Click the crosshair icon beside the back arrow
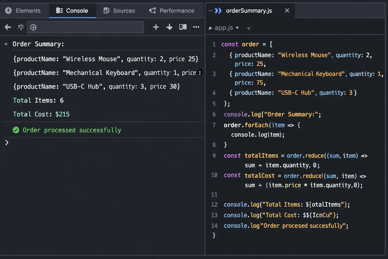 tap(21, 27)
